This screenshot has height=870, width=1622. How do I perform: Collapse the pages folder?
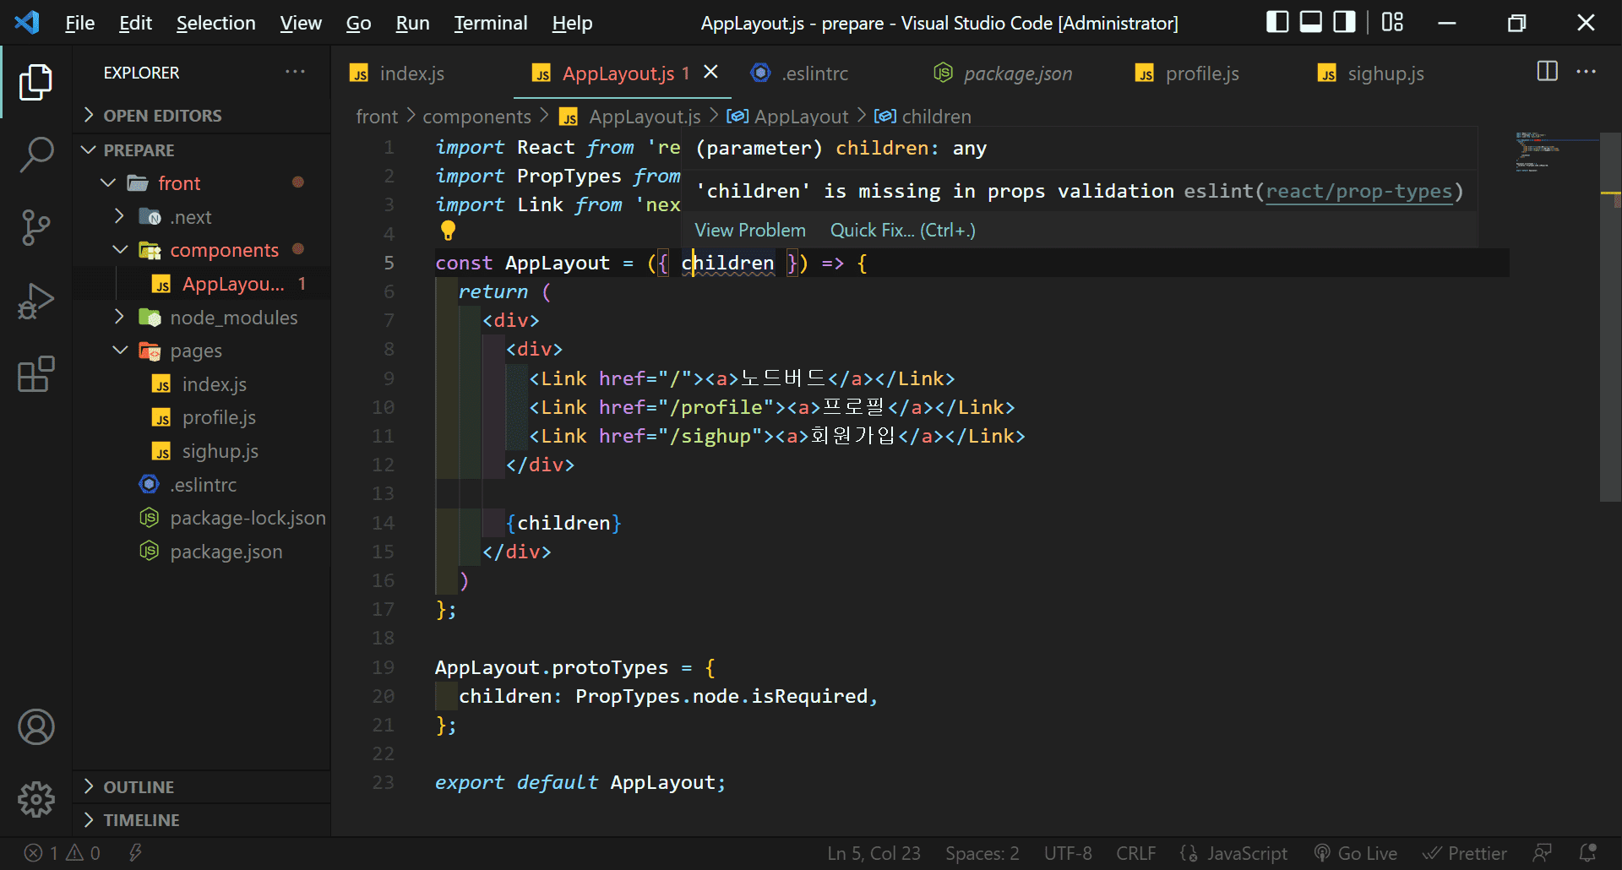[196, 351]
